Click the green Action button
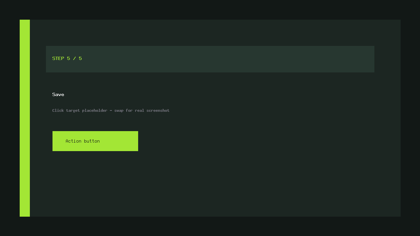The height and width of the screenshot is (236, 420). pos(95,141)
